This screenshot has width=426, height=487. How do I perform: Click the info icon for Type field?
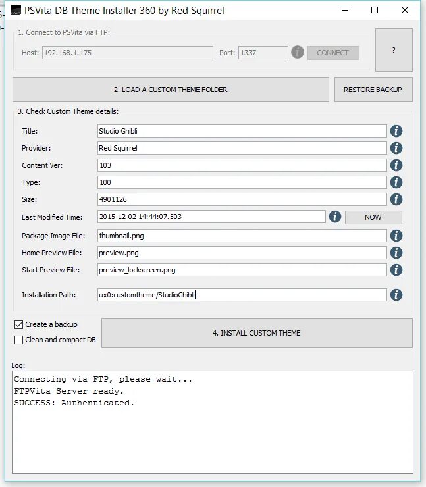(396, 182)
